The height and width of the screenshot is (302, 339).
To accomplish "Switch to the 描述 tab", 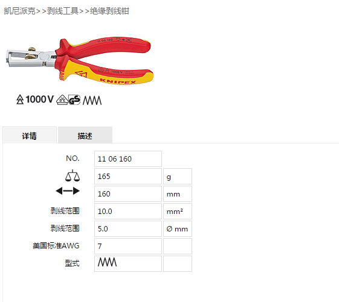I will point(85,135).
